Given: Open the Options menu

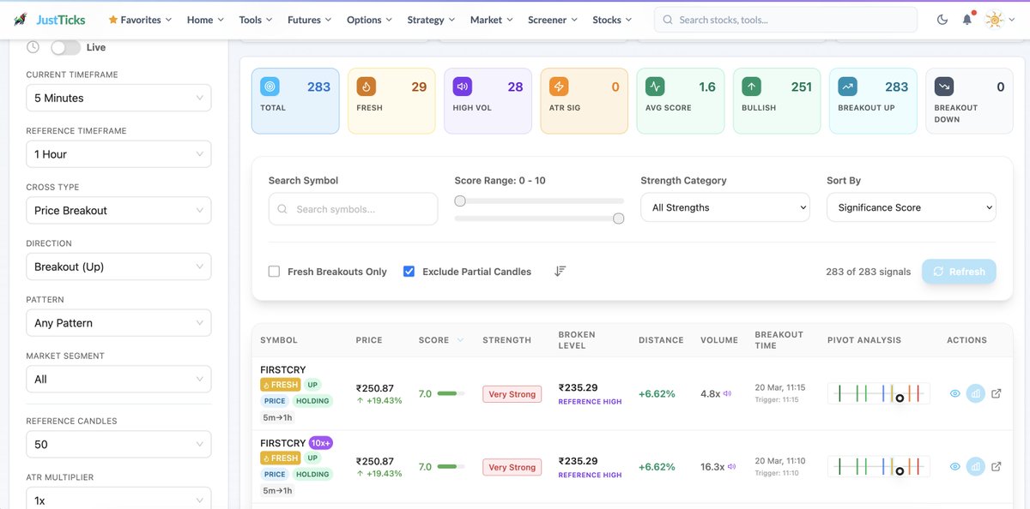Looking at the screenshot, I should pyautogui.click(x=370, y=20).
